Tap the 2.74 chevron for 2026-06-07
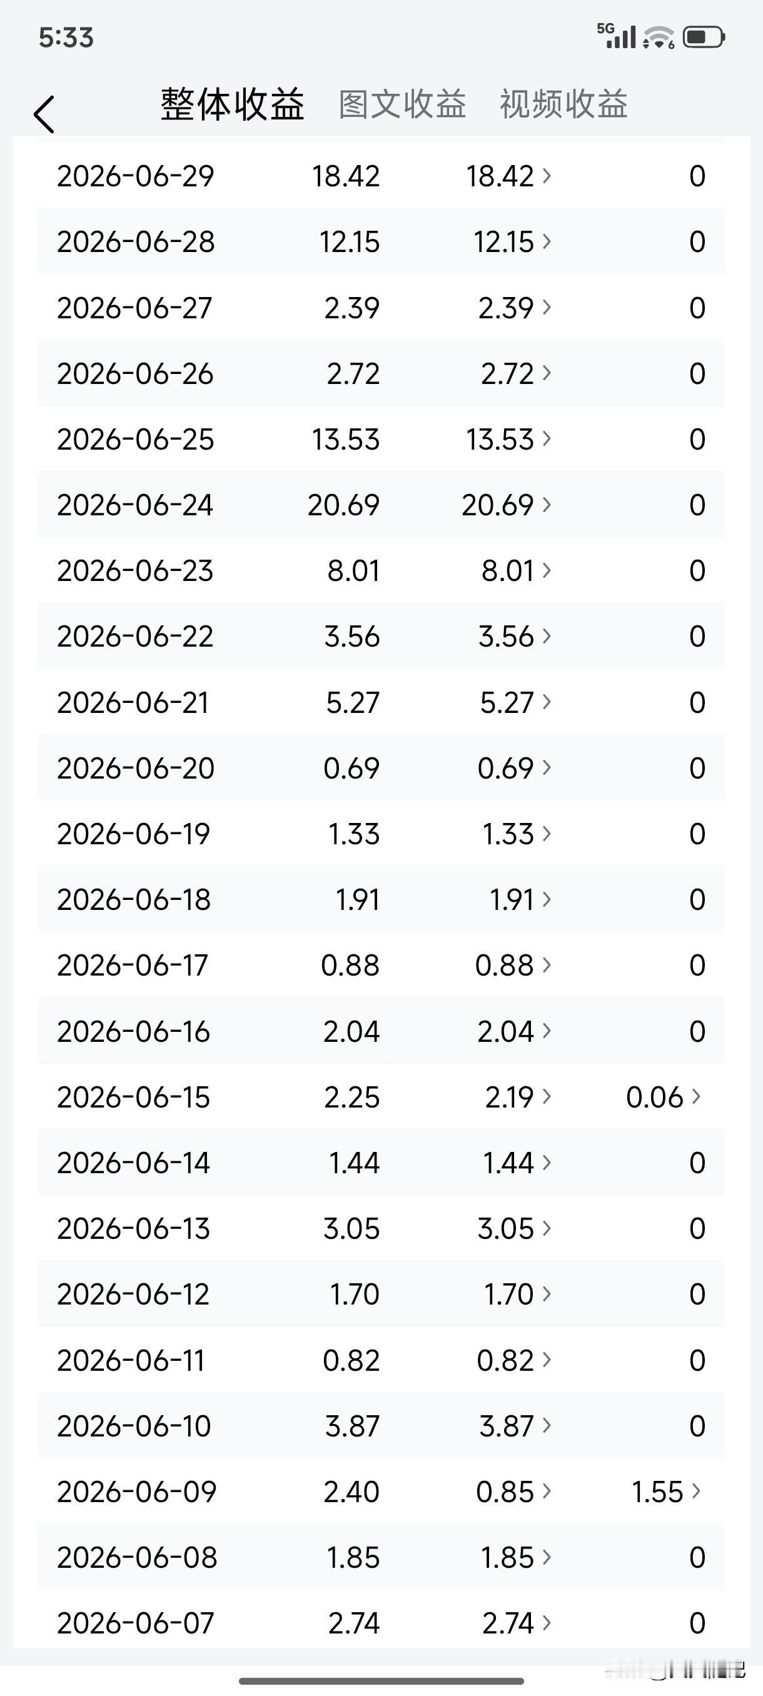This screenshot has height=1696, width=763. pos(547,1623)
